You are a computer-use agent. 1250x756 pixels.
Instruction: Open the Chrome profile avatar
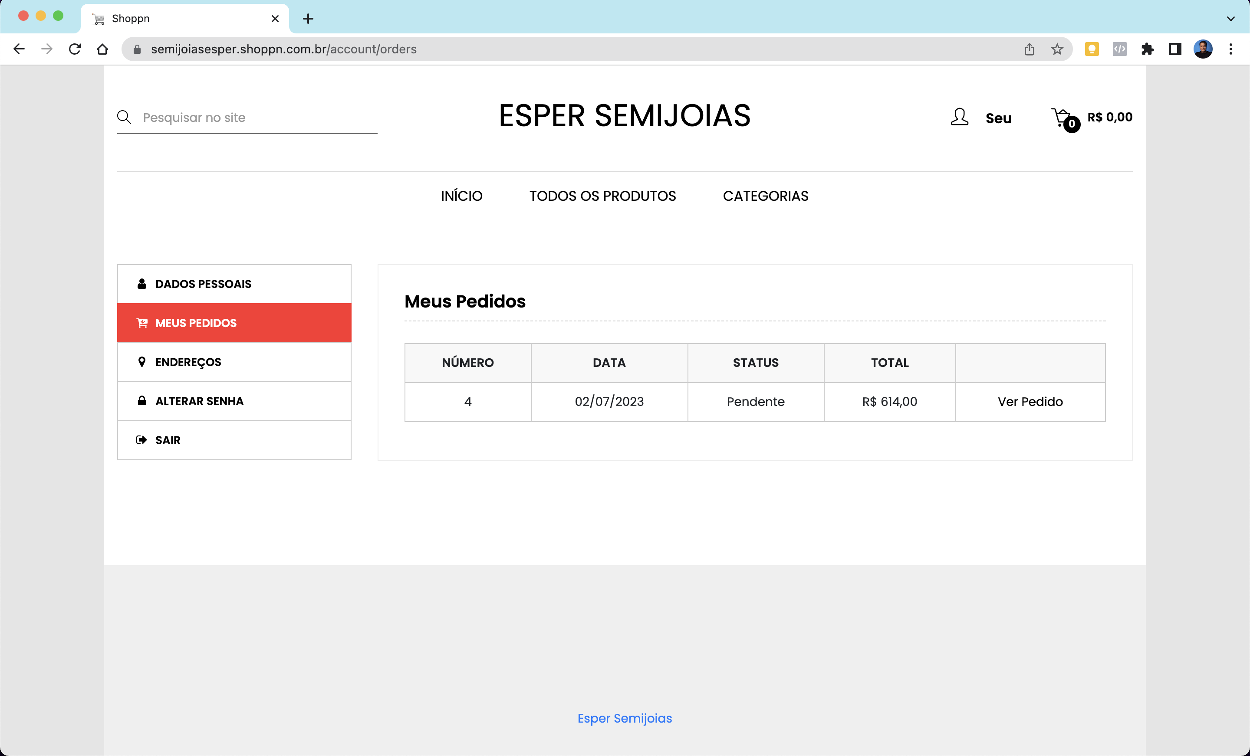(1203, 49)
